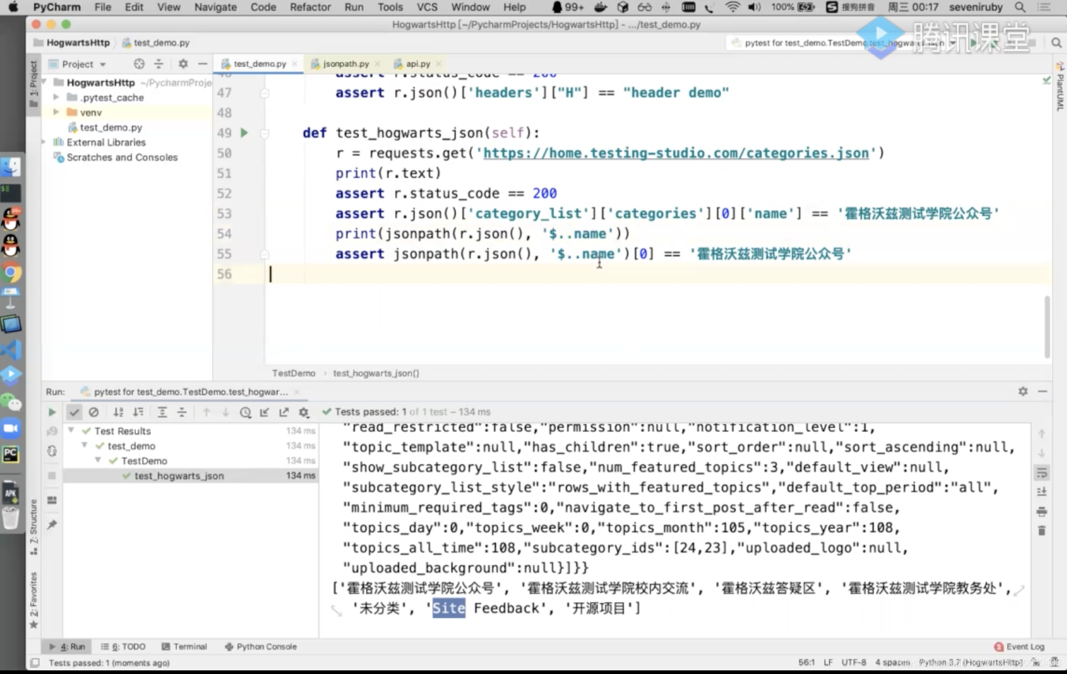The image size is (1067, 674).
Task: Toggle soft-wrap in console output
Action: click(x=1042, y=472)
